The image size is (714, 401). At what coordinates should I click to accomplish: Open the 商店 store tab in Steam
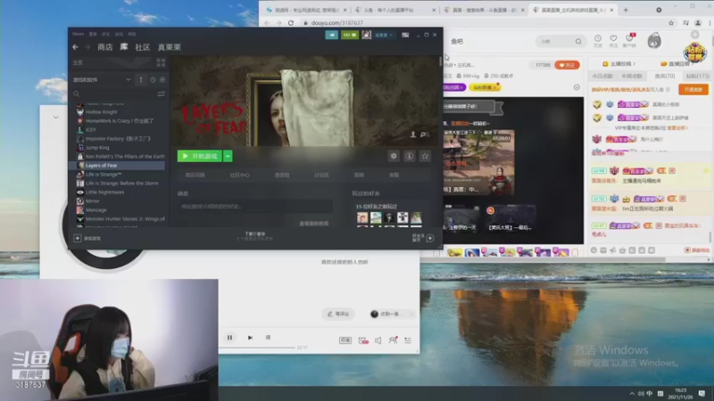105,47
